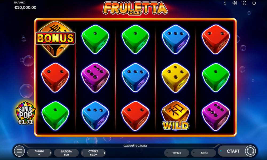
Task: Toggle the Турбо mode
Action: pyautogui.click(x=176, y=153)
